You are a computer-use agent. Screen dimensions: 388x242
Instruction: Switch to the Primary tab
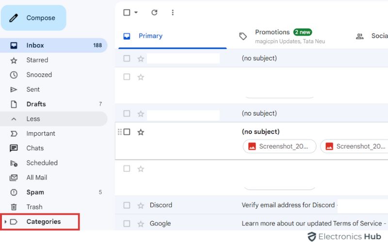point(150,36)
